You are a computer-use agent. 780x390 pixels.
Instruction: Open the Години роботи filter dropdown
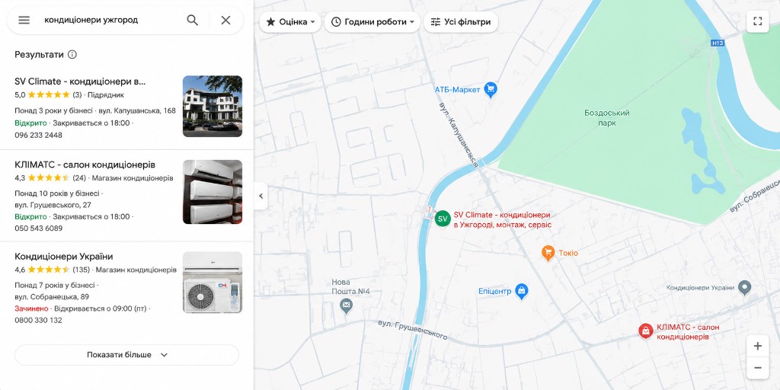(372, 22)
